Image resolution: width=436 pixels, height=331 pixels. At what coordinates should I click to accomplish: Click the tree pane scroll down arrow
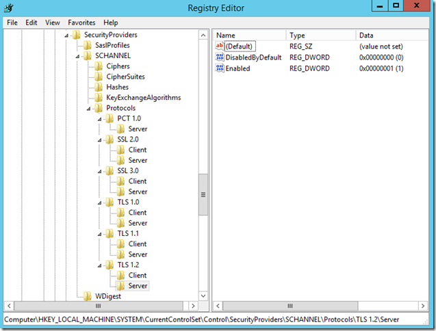click(x=203, y=295)
